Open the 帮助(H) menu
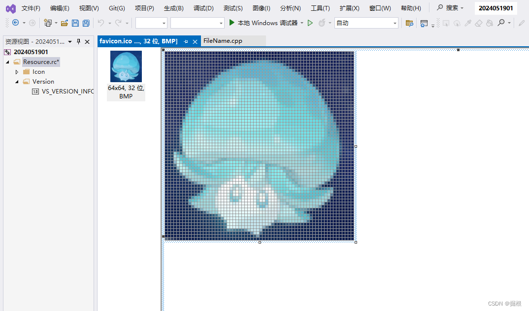This screenshot has height=311, width=529. [x=411, y=8]
